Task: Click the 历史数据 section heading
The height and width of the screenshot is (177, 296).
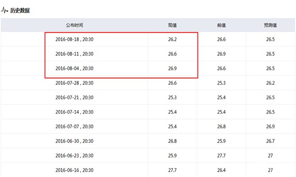Action: click(x=20, y=11)
